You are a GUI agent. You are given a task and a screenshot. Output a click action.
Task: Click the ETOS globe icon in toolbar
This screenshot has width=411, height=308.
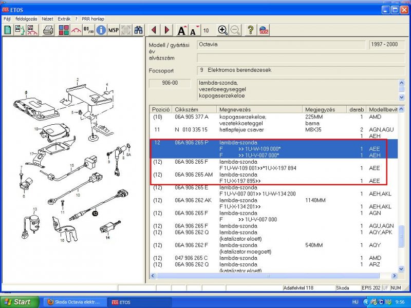point(264,30)
